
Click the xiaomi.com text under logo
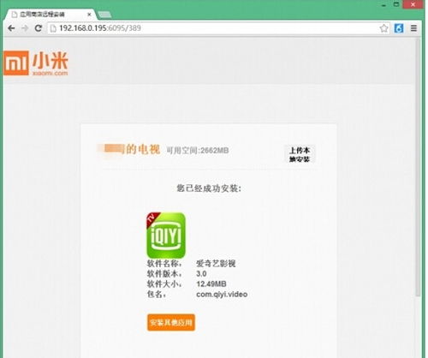tap(51, 73)
